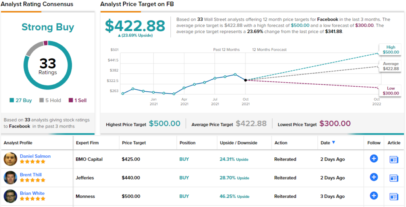This screenshot has width=406, height=207.
Task: Open the Monness article icon
Action: click(394, 196)
